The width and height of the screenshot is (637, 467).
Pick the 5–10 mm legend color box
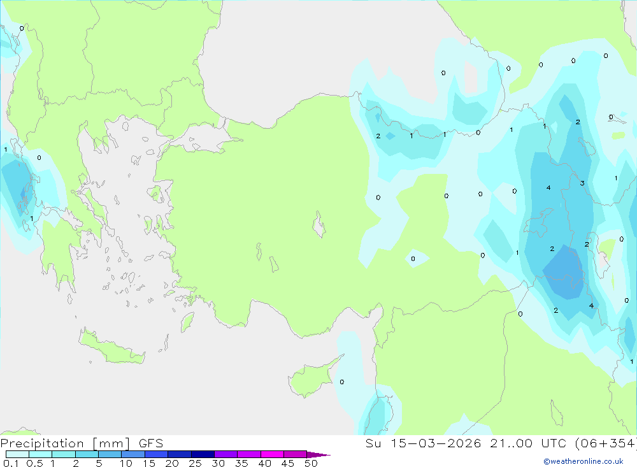click(x=110, y=454)
